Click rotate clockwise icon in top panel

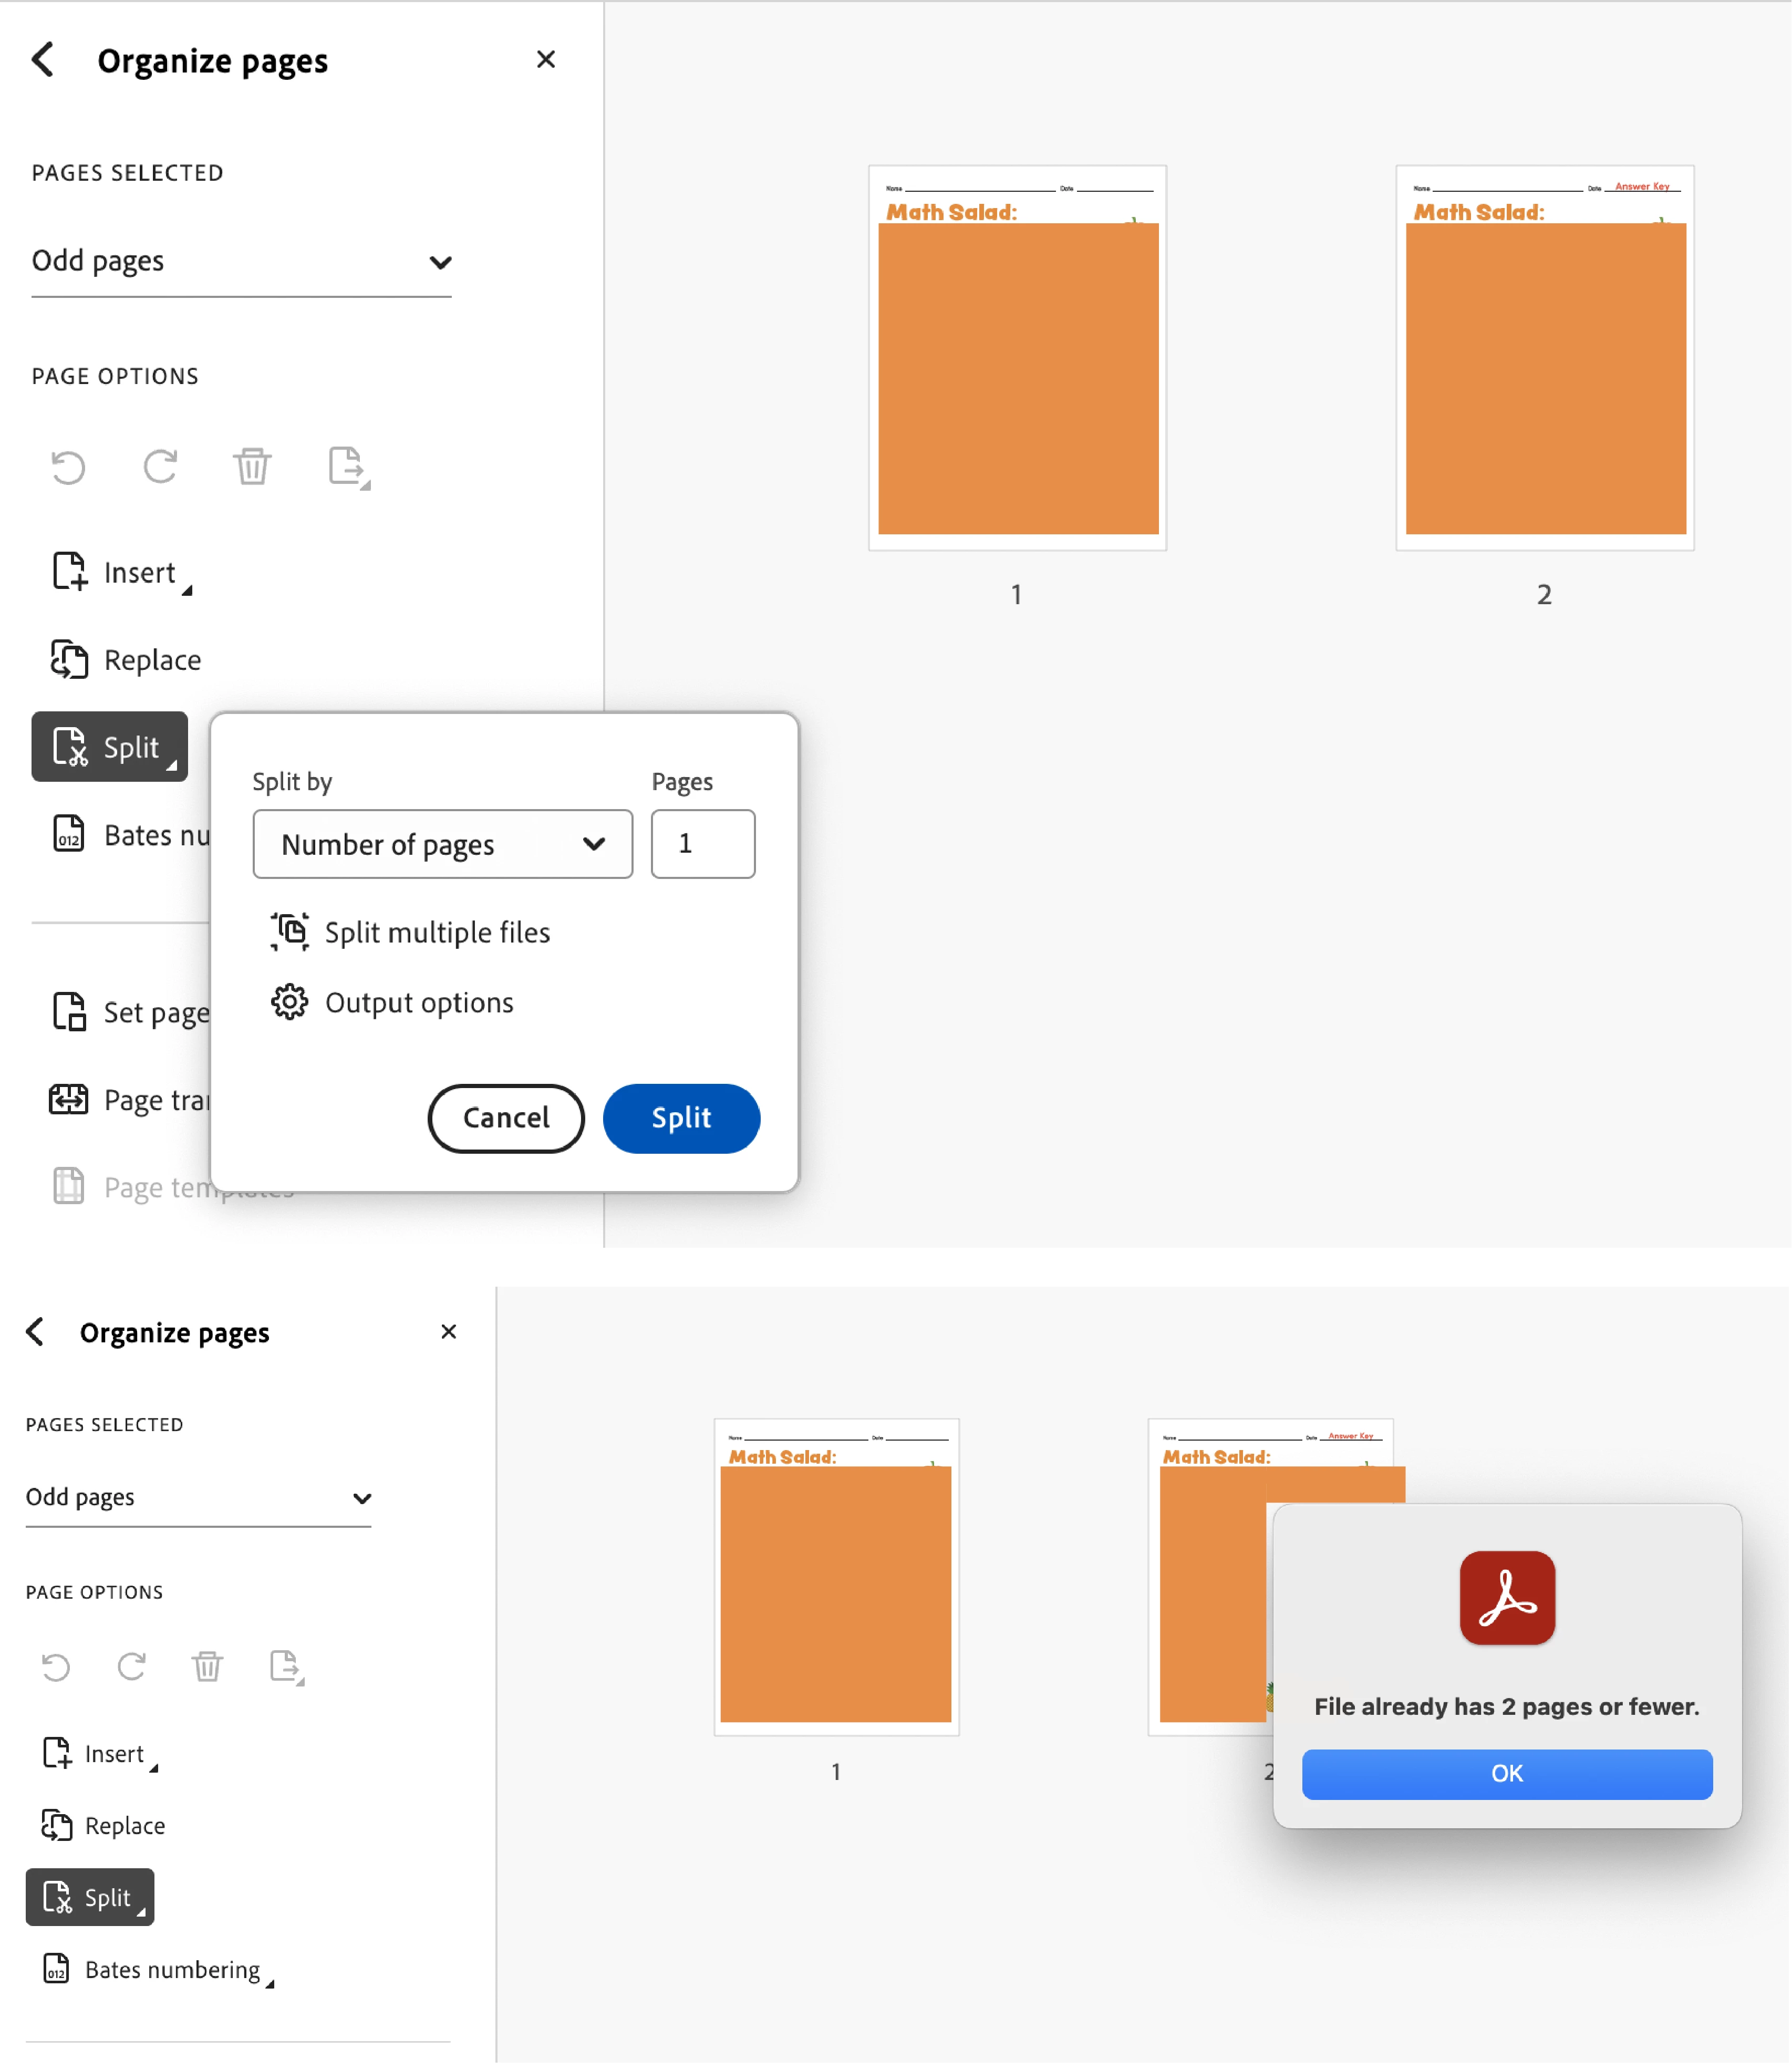pyautogui.click(x=160, y=467)
